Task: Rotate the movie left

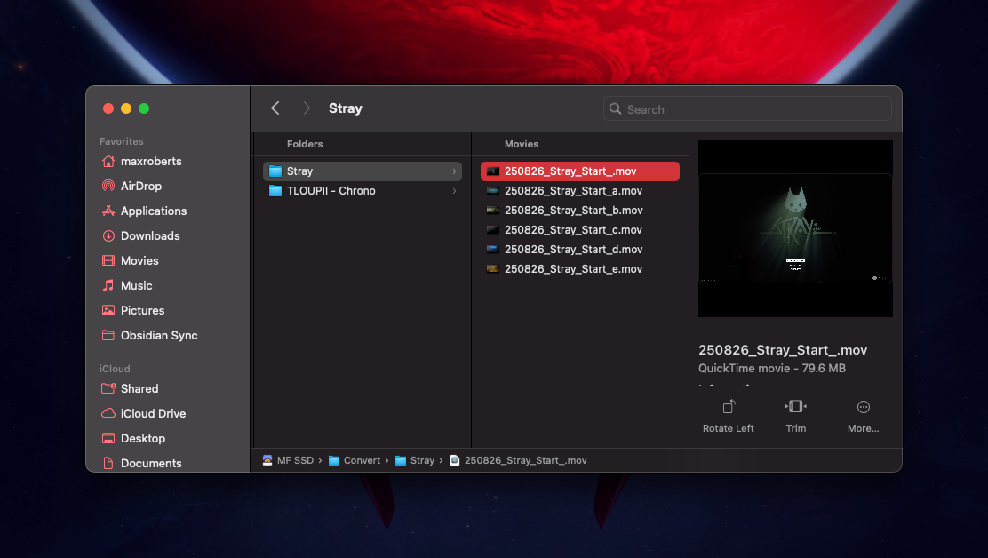Action: pyautogui.click(x=728, y=415)
